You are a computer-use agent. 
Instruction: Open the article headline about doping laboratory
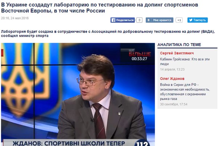click(100, 8)
